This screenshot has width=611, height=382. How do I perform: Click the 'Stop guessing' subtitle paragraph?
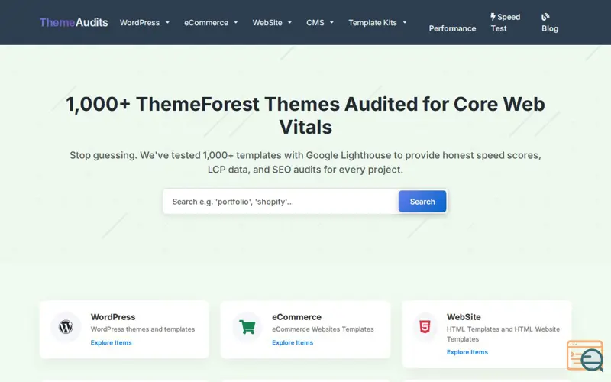click(305, 162)
